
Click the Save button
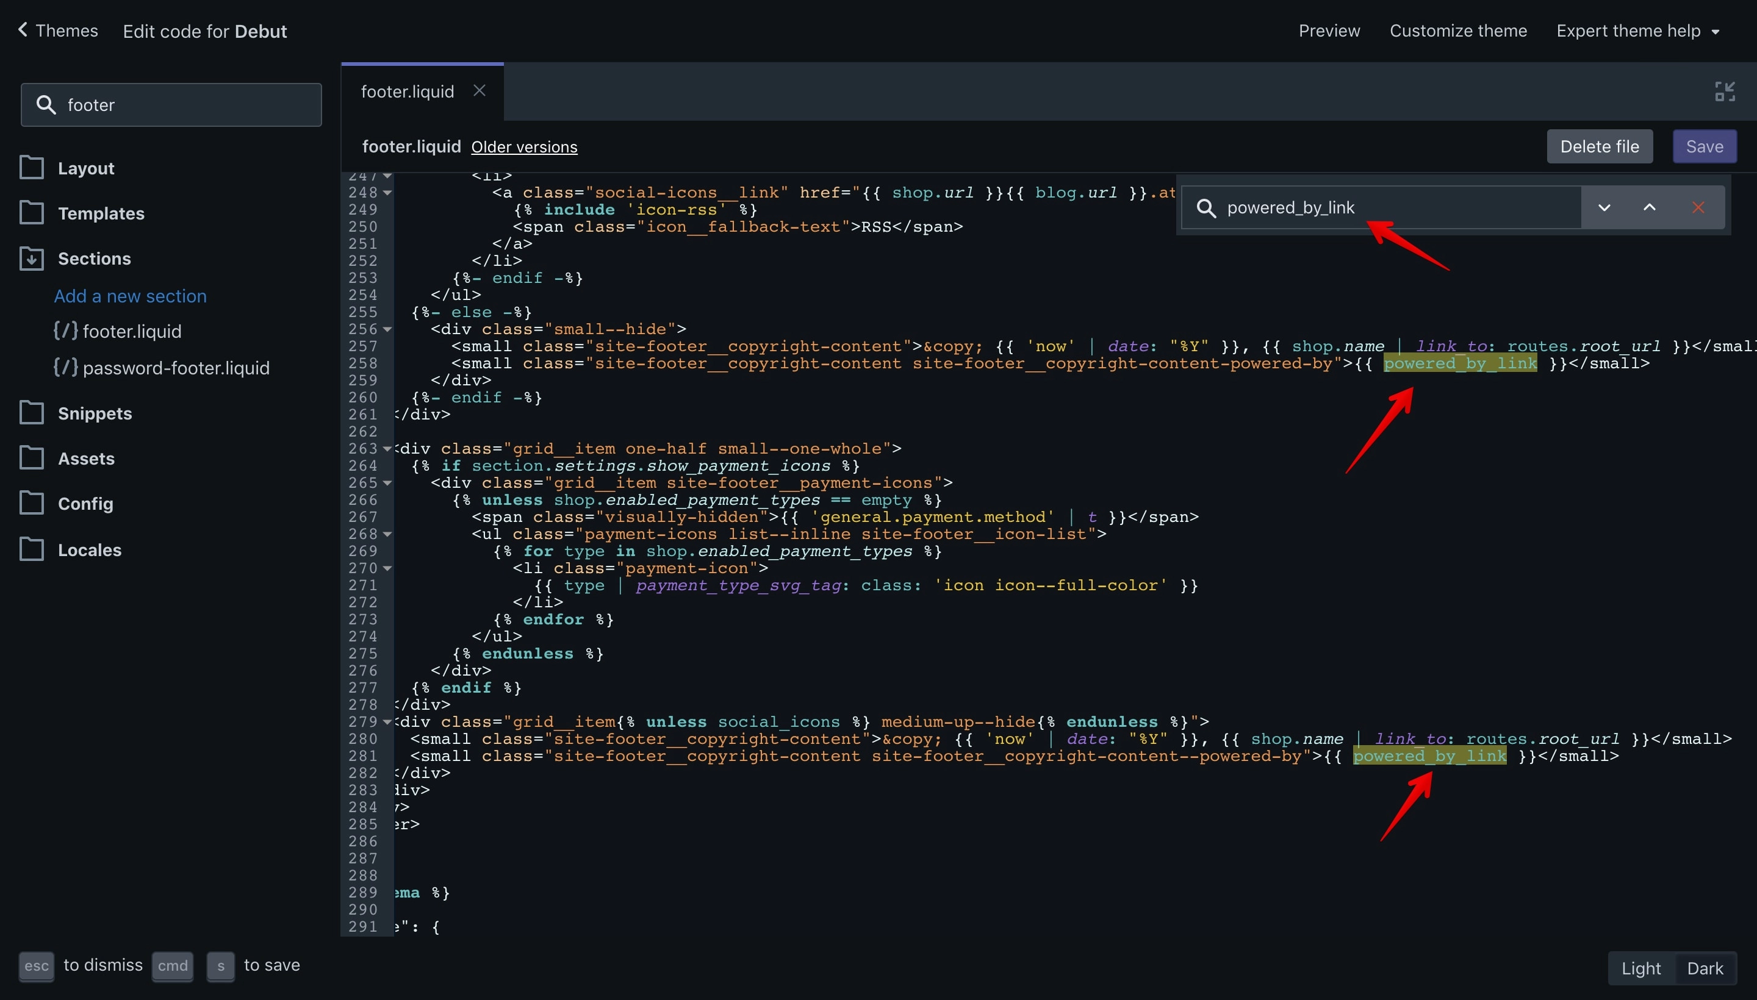pos(1704,146)
